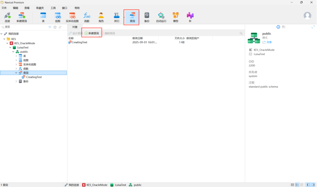Launch 自动运行 automation robot icon
The width and height of the screenshot is (317, 187).
point(161,17)
